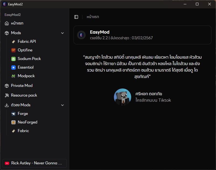216x170 pixels.
Task: Collapse the ตัวลง Mods section chevron
Action: [62, 105]
